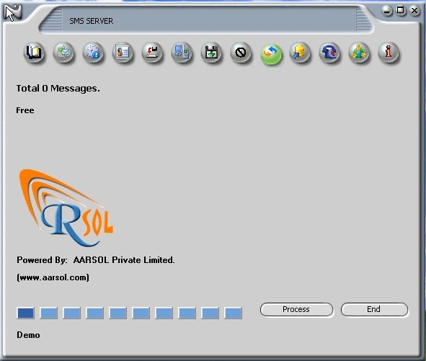Click the envelope messages toolbar icon
The image size is (426, 361).
coord(63,53)
